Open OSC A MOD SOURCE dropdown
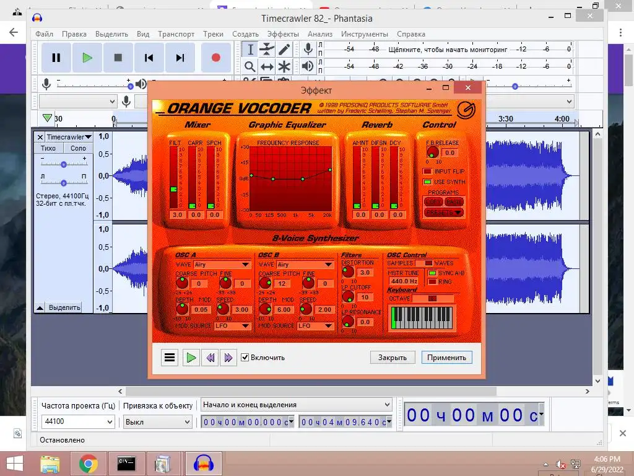Viewport: 634px width, 476px height. point(233,326)
